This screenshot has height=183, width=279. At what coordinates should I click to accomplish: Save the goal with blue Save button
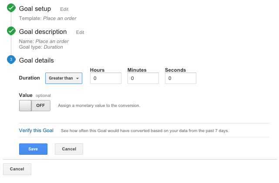33,149
